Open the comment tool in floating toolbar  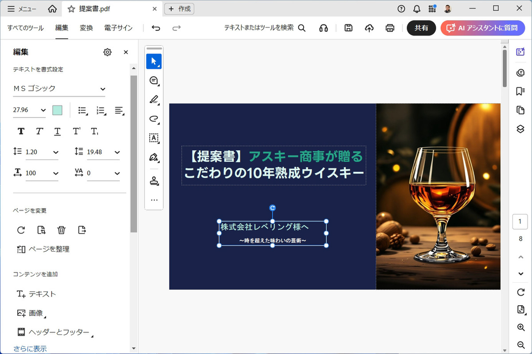pyautogui.click(x=154, y=81)
